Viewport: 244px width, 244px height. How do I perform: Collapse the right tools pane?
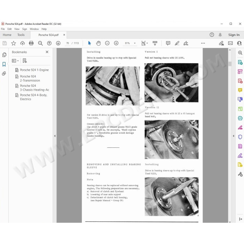(x=234, y=136)
